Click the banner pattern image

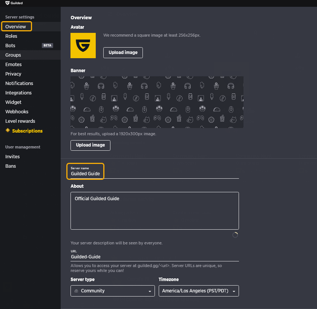click(x=157, y=102)
